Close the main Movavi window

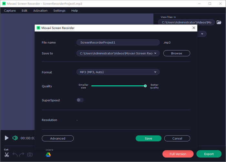pos(220,4)
